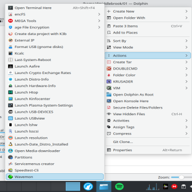This screenshot has height=192, width=192.
Task: Click the K3b data project icon
Action: pyautogui.click(x=11, y=34)
